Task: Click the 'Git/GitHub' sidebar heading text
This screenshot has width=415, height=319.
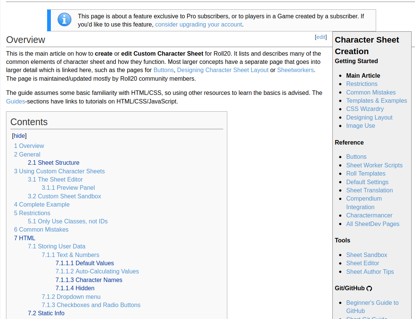Action: pos(350,288)
